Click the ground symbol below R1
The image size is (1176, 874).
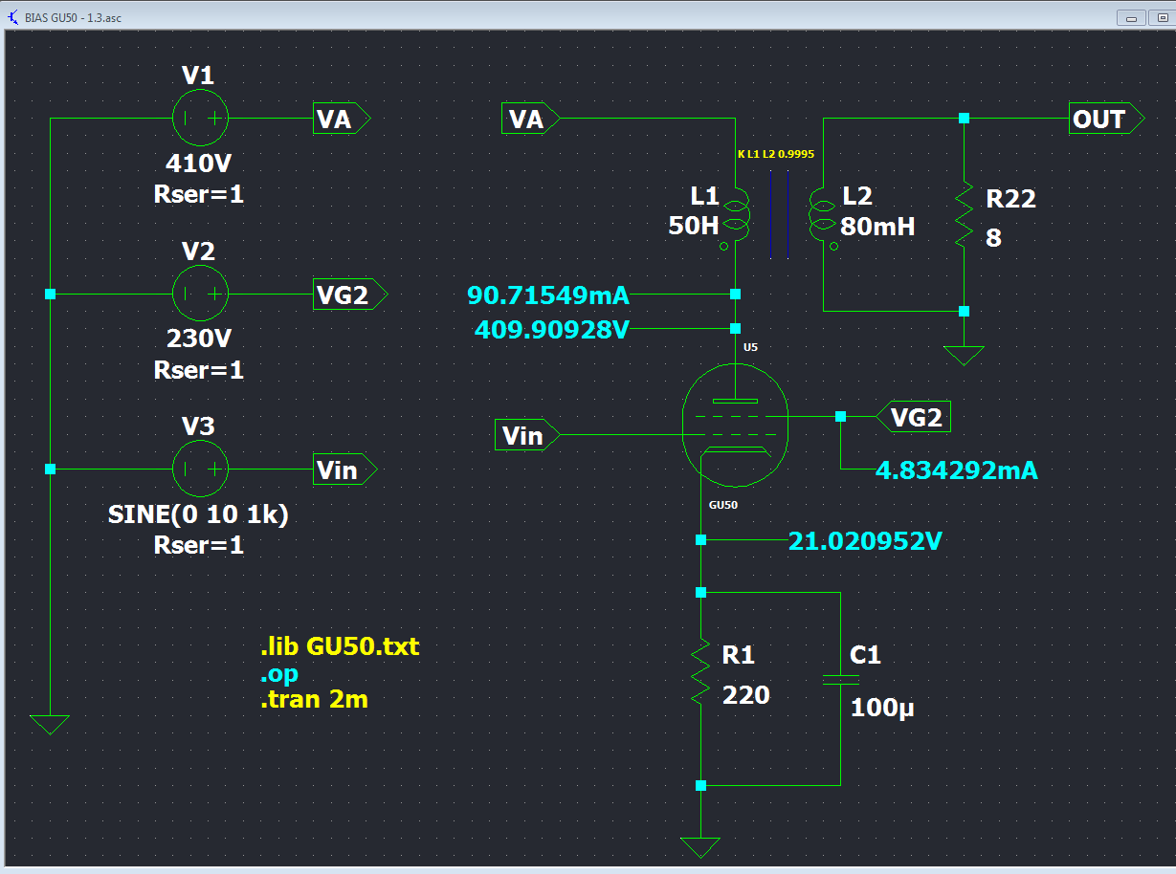[700, 845]
